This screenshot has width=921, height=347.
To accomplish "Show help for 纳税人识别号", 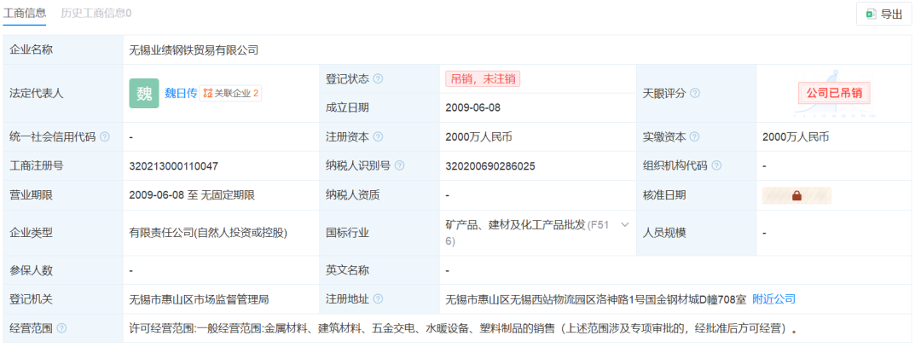I will (x=399, y=165).
